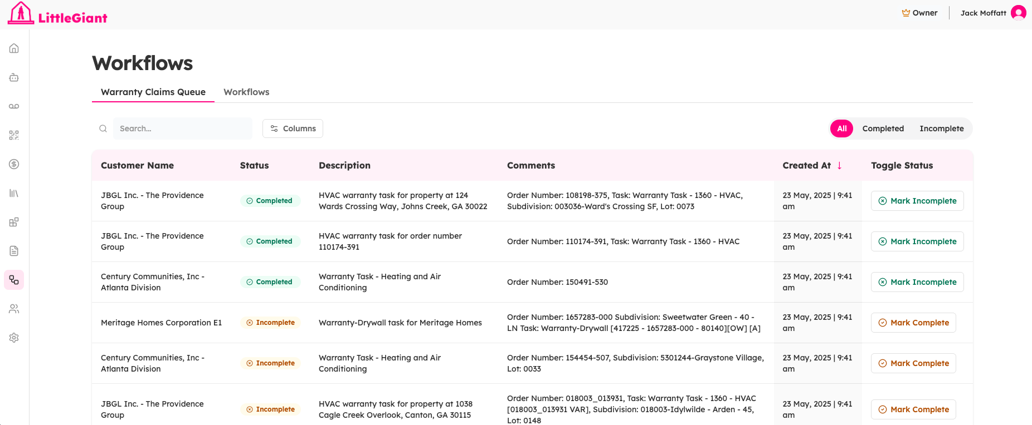The height and width of the screenshot is (425, 1032).
Task: Click 'Order Number: 150491-530' comment
Action: pos(557,282)
